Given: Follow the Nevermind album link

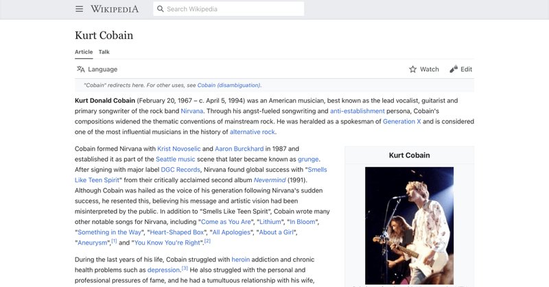Looking at the screenshot, I should pyautogui.click(x=270, y=180).
